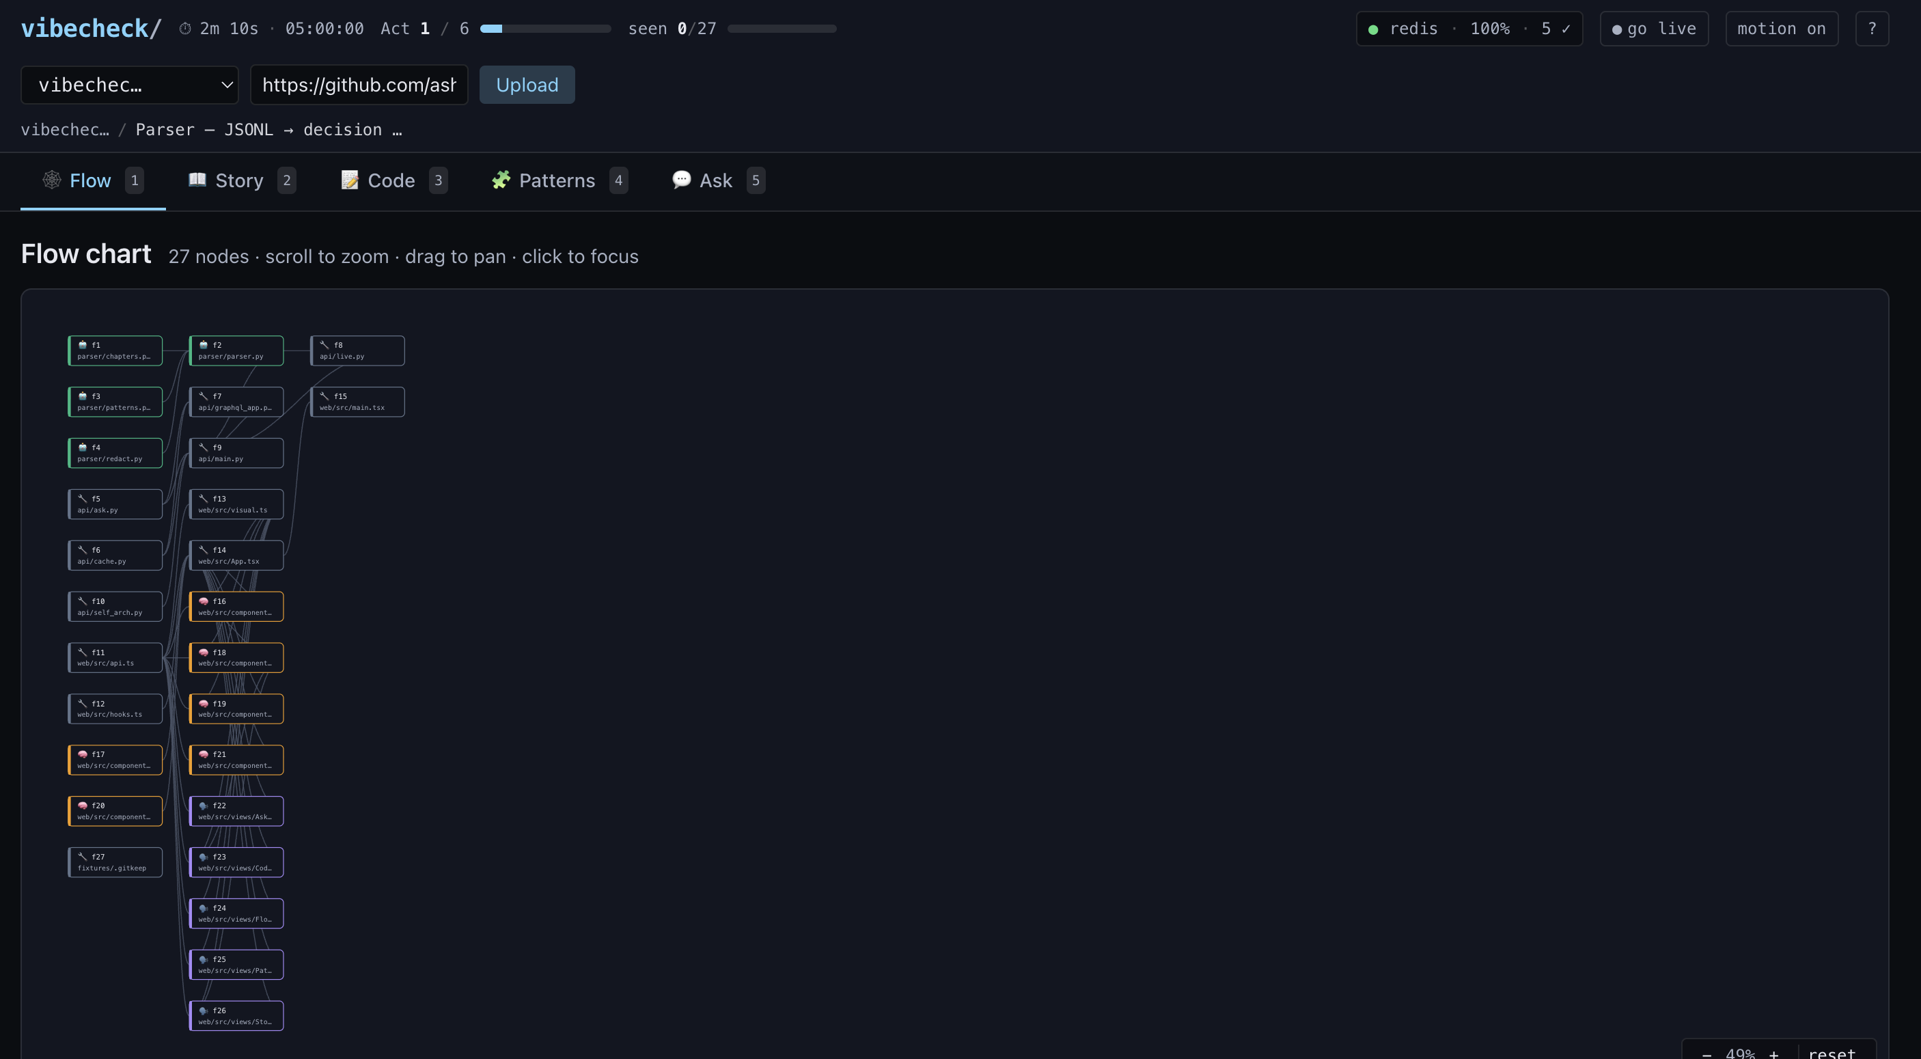Click the wrench icon on node f7

204,396
